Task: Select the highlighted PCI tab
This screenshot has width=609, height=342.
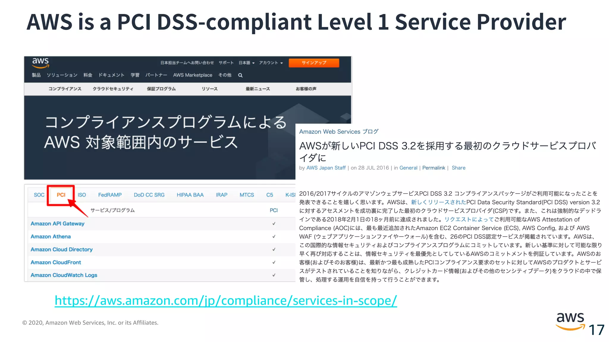Action: [61, 195]
